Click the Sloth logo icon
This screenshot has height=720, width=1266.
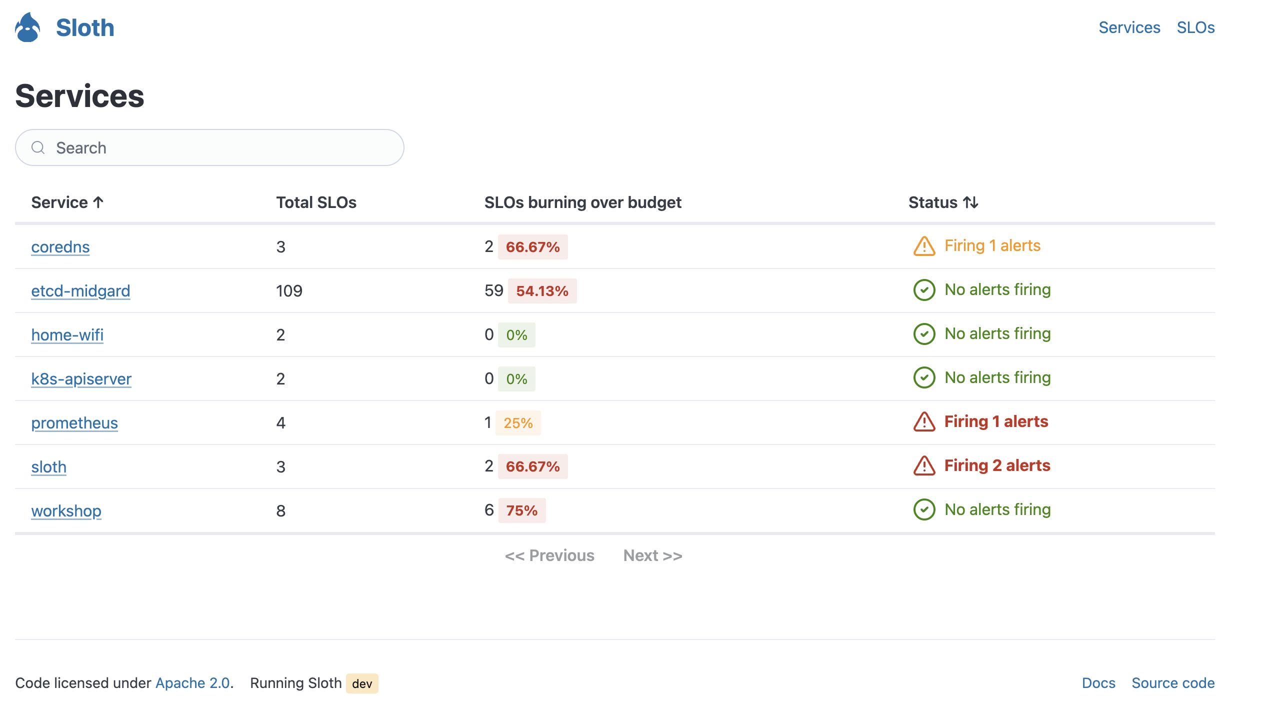click(27, 27)
